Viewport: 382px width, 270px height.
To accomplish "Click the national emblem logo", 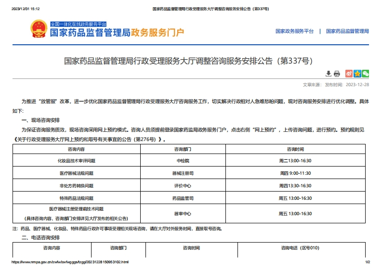I will coord(38,29).
